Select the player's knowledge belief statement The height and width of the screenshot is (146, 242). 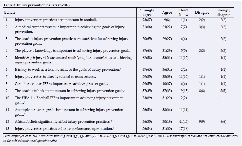(x=72, y=51)
